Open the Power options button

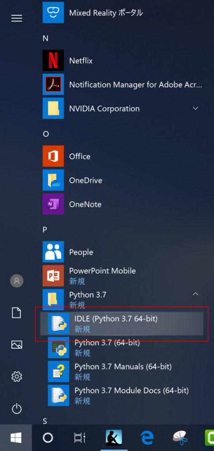[x=17, y=408]
